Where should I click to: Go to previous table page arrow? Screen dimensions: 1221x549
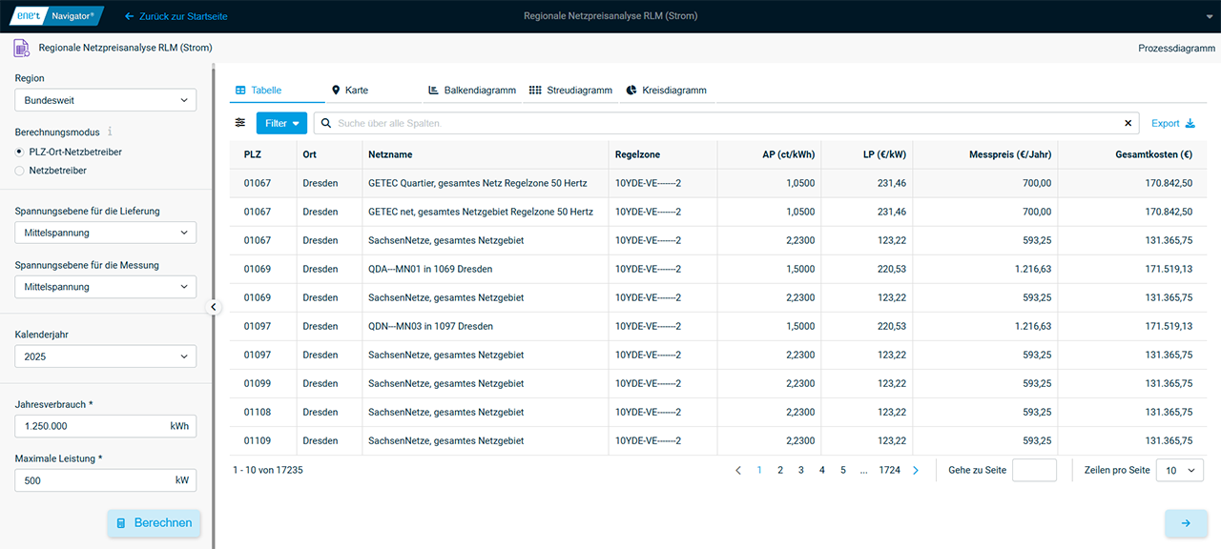coord(737,470)
